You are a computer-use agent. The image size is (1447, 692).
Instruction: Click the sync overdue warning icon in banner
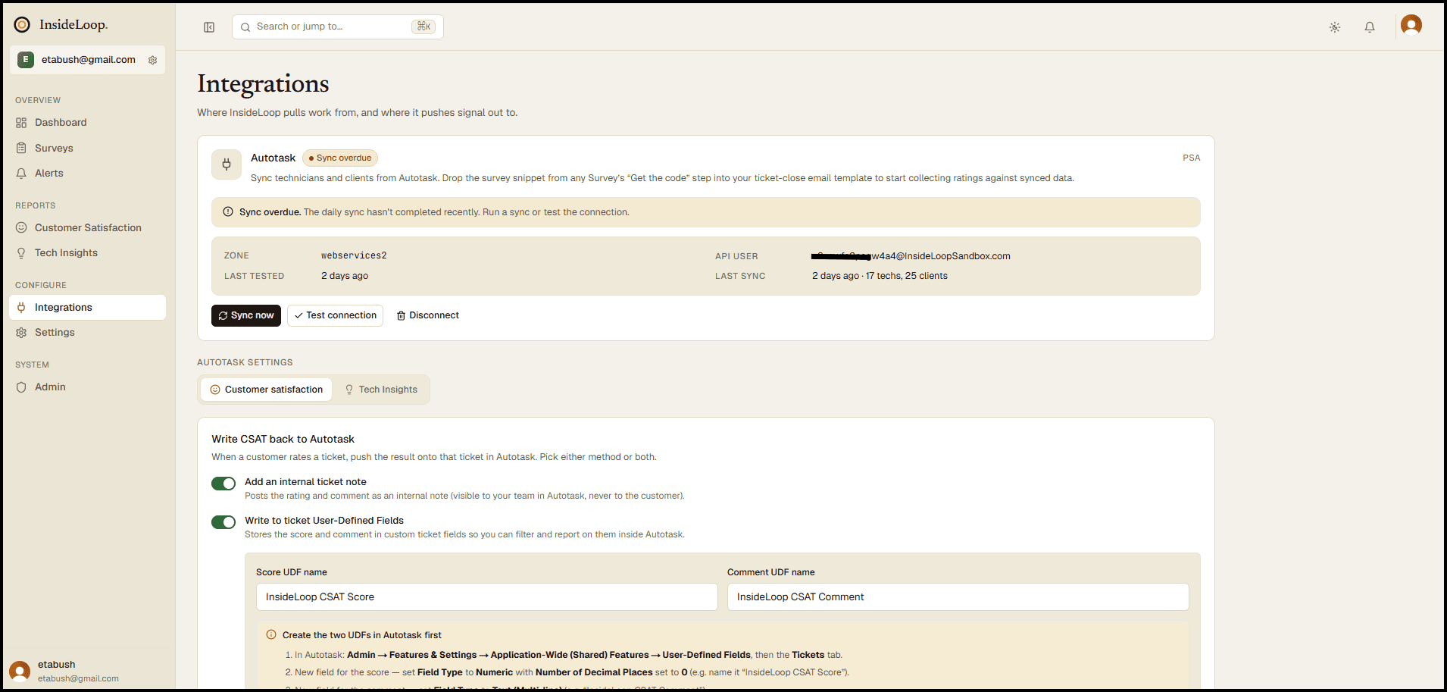coord(228,212)
